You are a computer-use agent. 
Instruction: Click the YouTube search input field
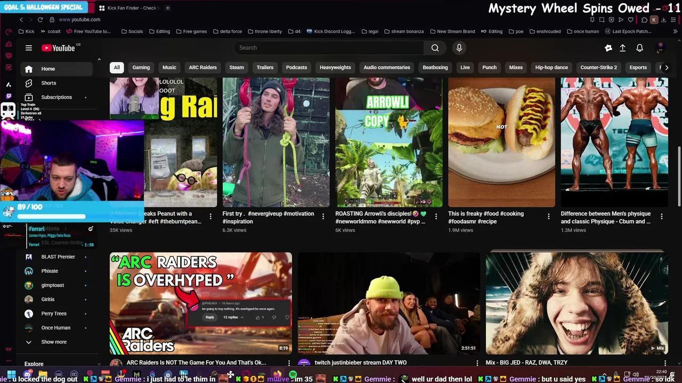coord(329,48)
